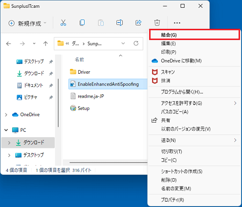Expand ダウンロード under PC

point(9,143)
